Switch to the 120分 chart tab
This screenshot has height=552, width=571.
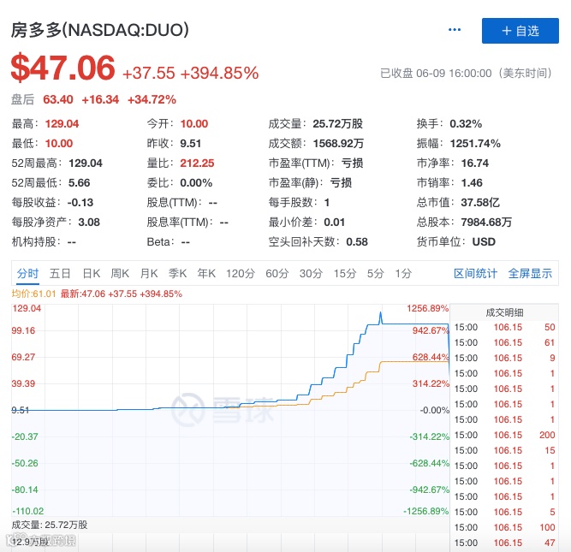[x=241, y=274]
